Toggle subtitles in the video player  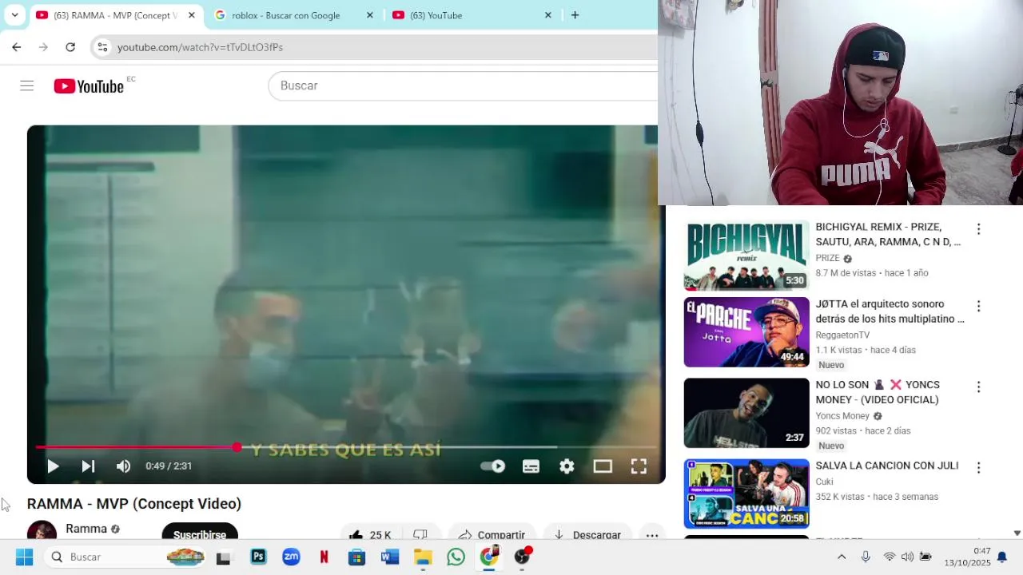531,466
